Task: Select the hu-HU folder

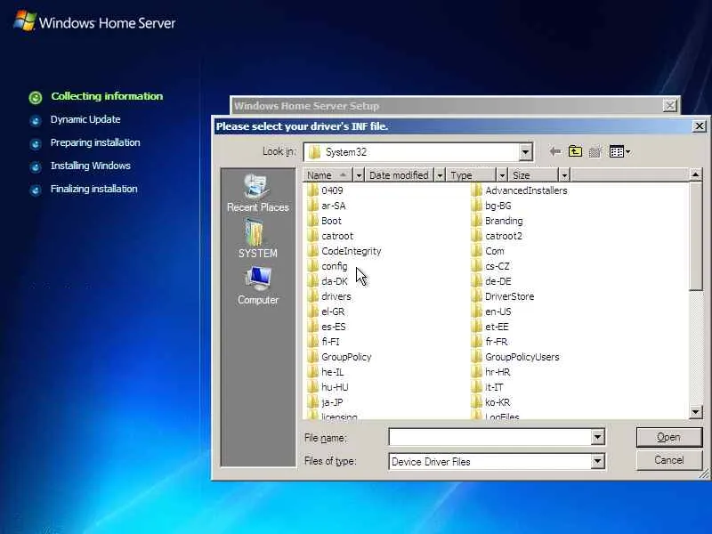Action: click(328, 387)
